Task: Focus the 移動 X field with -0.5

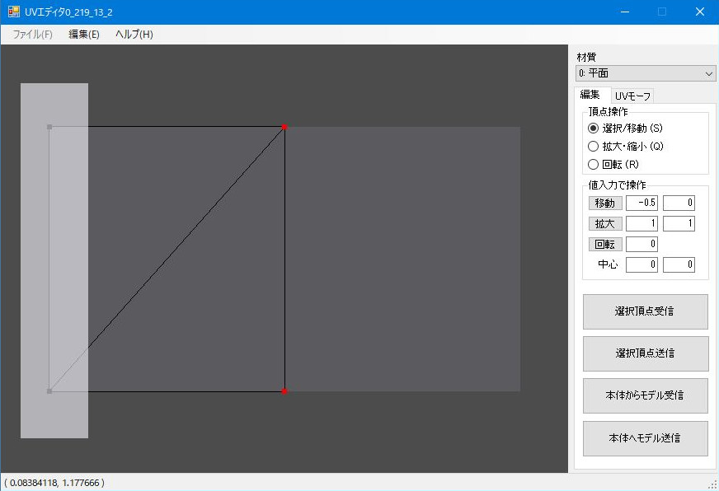Action: 641,203
